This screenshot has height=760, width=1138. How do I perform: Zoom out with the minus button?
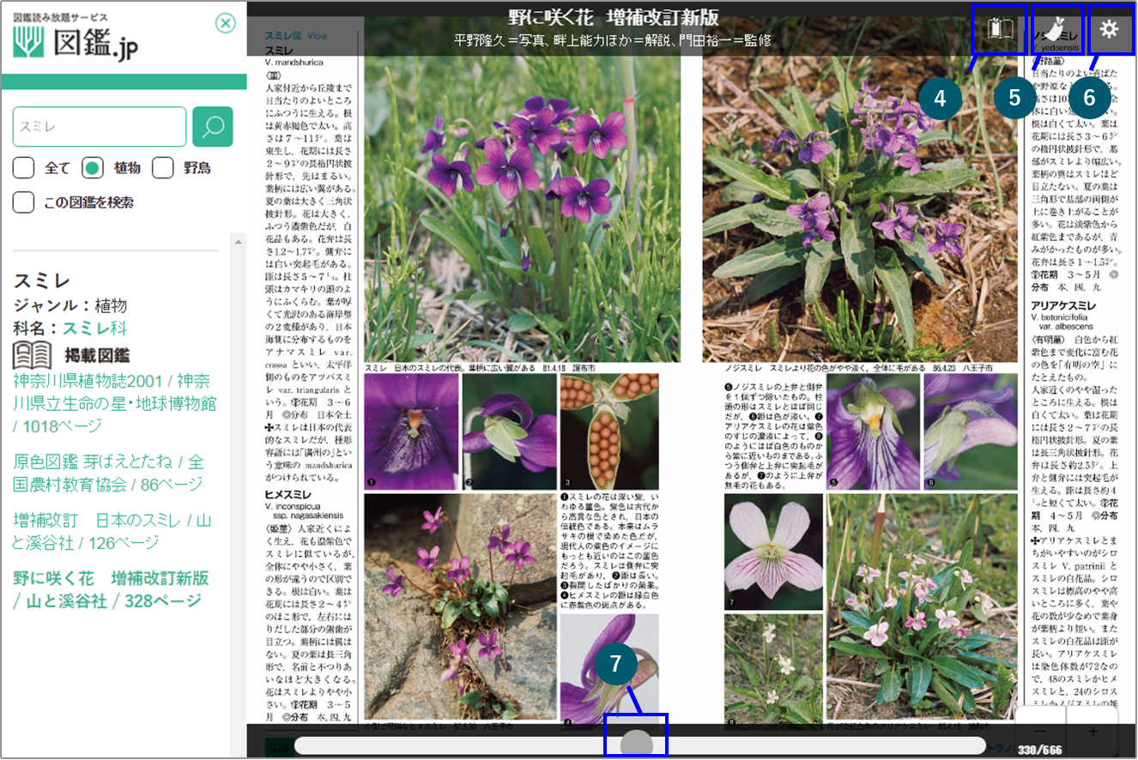(1040, 732)
